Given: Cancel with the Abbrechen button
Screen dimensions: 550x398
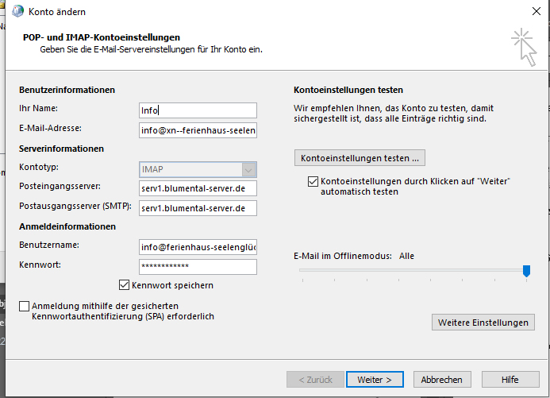Looking at the screenshot, I should tap(442, 380).
